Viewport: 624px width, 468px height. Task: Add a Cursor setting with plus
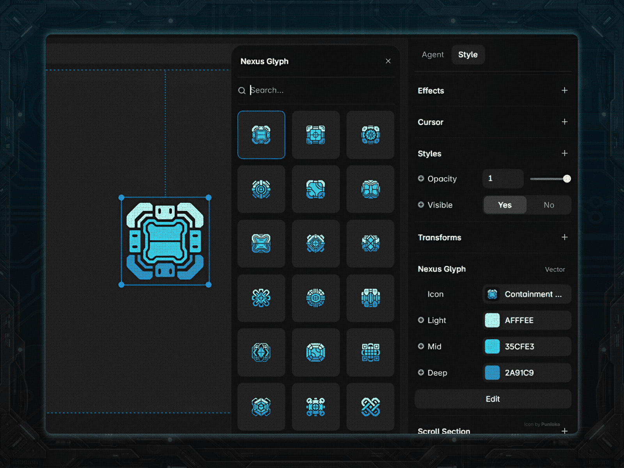coord(564,122)
